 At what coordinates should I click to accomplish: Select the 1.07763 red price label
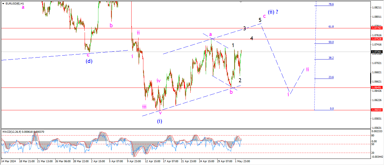click(376, 28)
